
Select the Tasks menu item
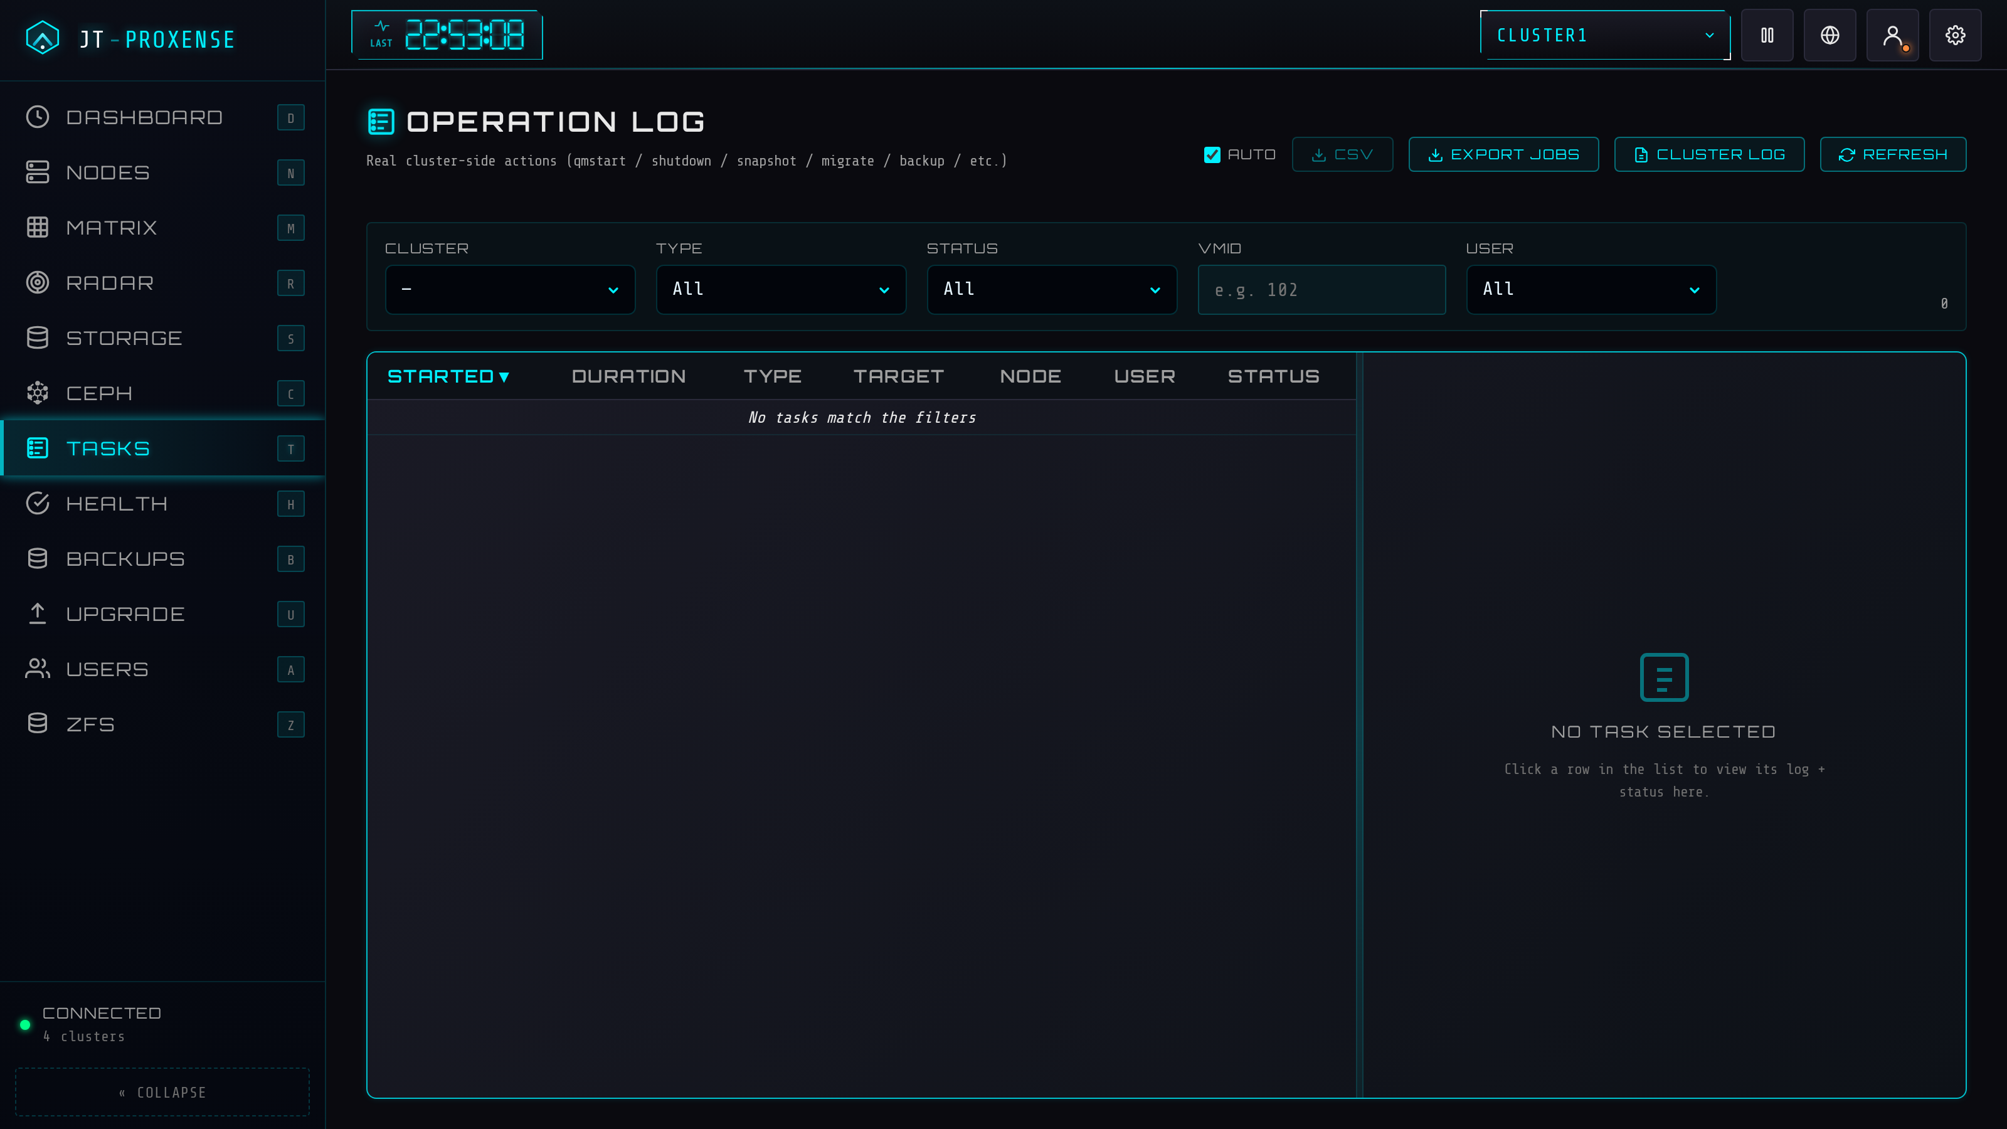[163, 448]
